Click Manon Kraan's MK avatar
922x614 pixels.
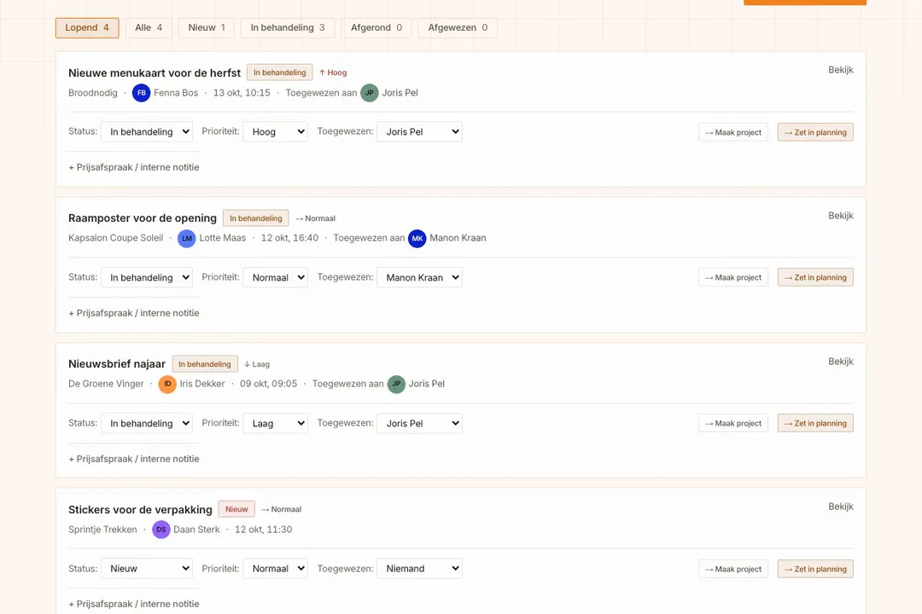pyautogui.click(x=417, y=239)
